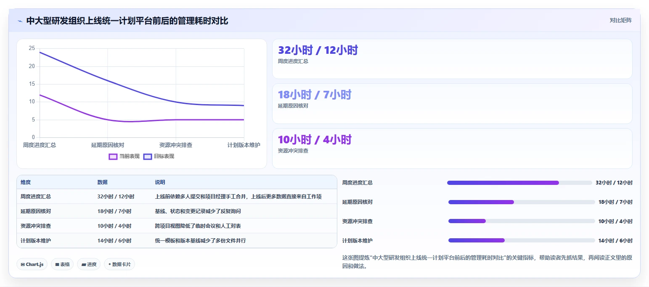Click the 延期原因核对 x-axis label on the chart
Screen dimensions: 649x287
[108, 145]
